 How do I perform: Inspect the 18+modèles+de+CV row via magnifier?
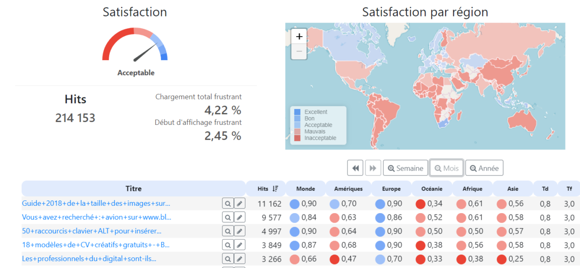(228, 245)
